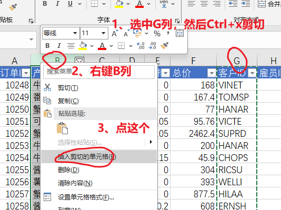Image resolution: width=281 pixels, height=210 pixels.
Task: Click comma style in mini toolbar
Action: pyautogui.click(x=168, y=34)
